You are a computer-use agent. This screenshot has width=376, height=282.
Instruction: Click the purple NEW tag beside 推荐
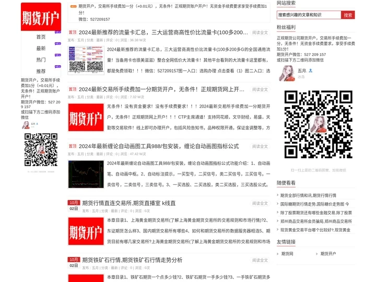point(58,66)
